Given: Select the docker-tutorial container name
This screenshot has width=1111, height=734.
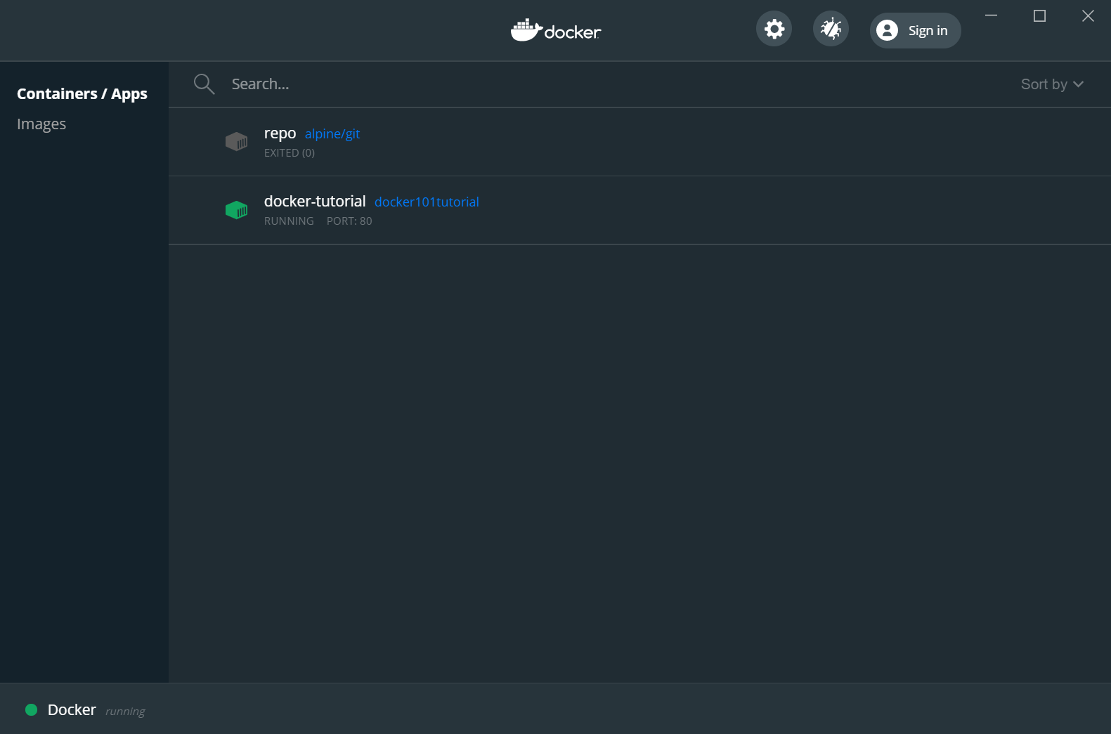Looking at the screenshot, I should pos(315,202).
